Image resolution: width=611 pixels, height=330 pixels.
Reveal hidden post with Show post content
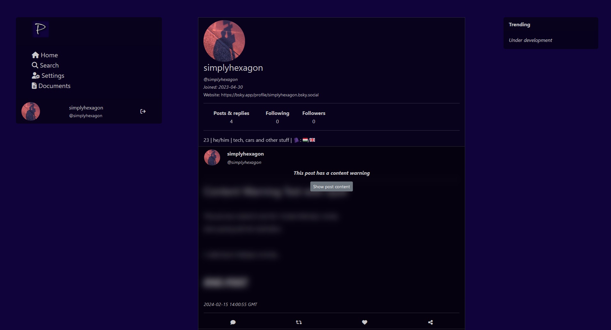(331, 187)
